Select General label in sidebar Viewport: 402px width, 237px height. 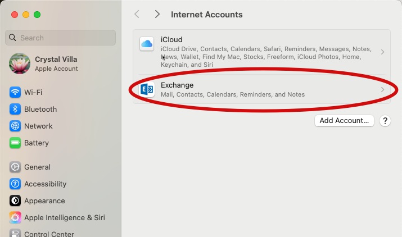tap(37, 167)
